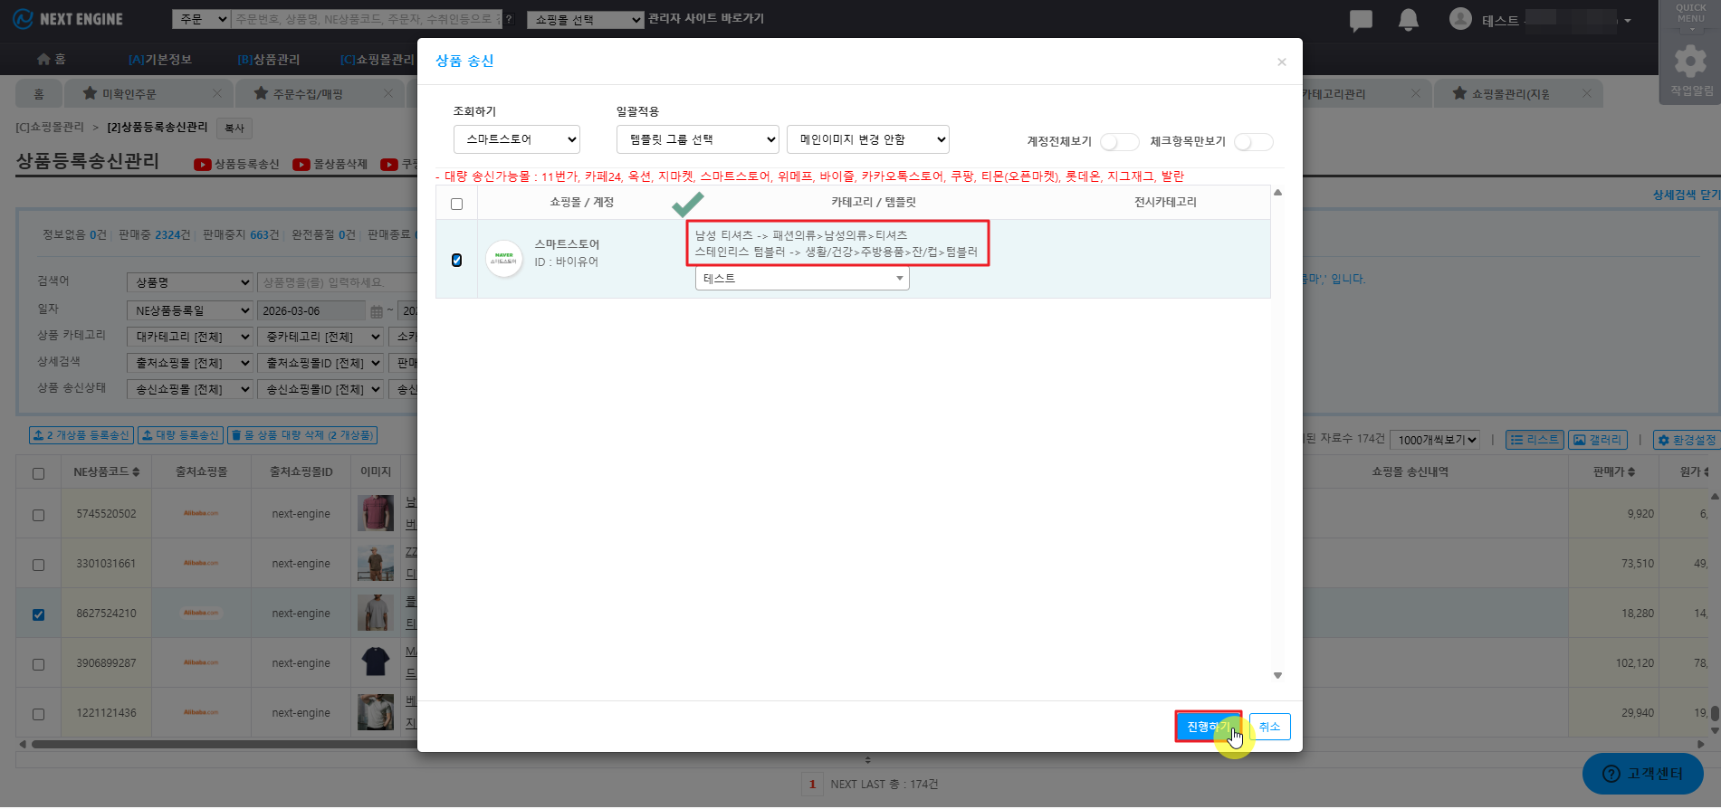Click the 취소 button
This screenshot has height=809, width=1721.
[1269, 727]
